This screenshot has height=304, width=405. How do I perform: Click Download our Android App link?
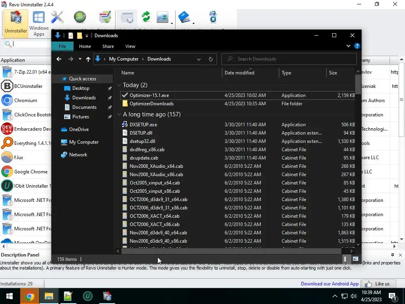(x=329, y=283)
